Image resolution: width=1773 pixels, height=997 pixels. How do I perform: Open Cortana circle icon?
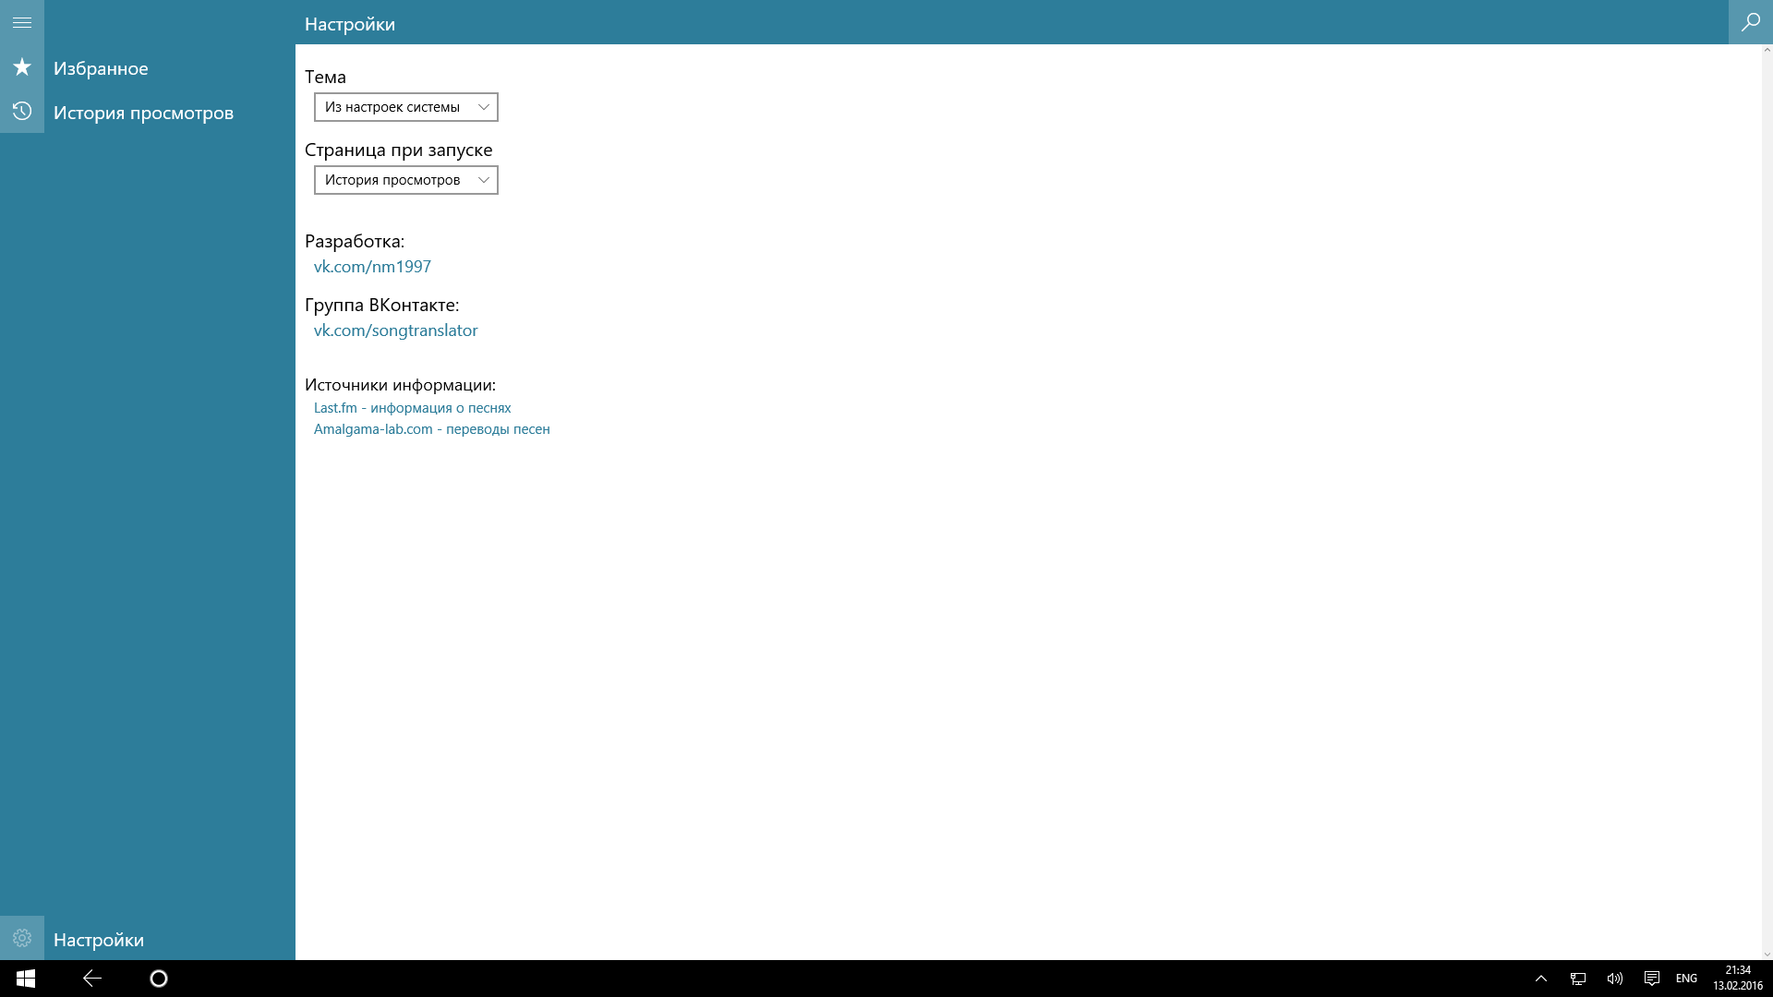[159, 979]
